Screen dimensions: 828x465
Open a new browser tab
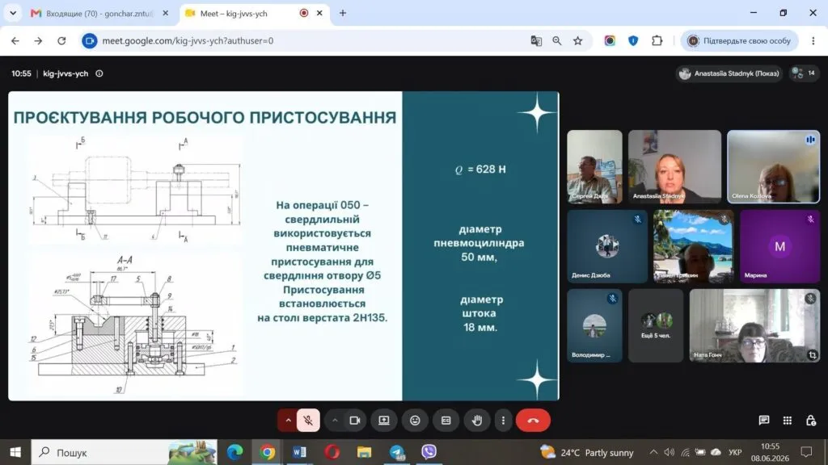pyautogui.click(x=343, y=13)
